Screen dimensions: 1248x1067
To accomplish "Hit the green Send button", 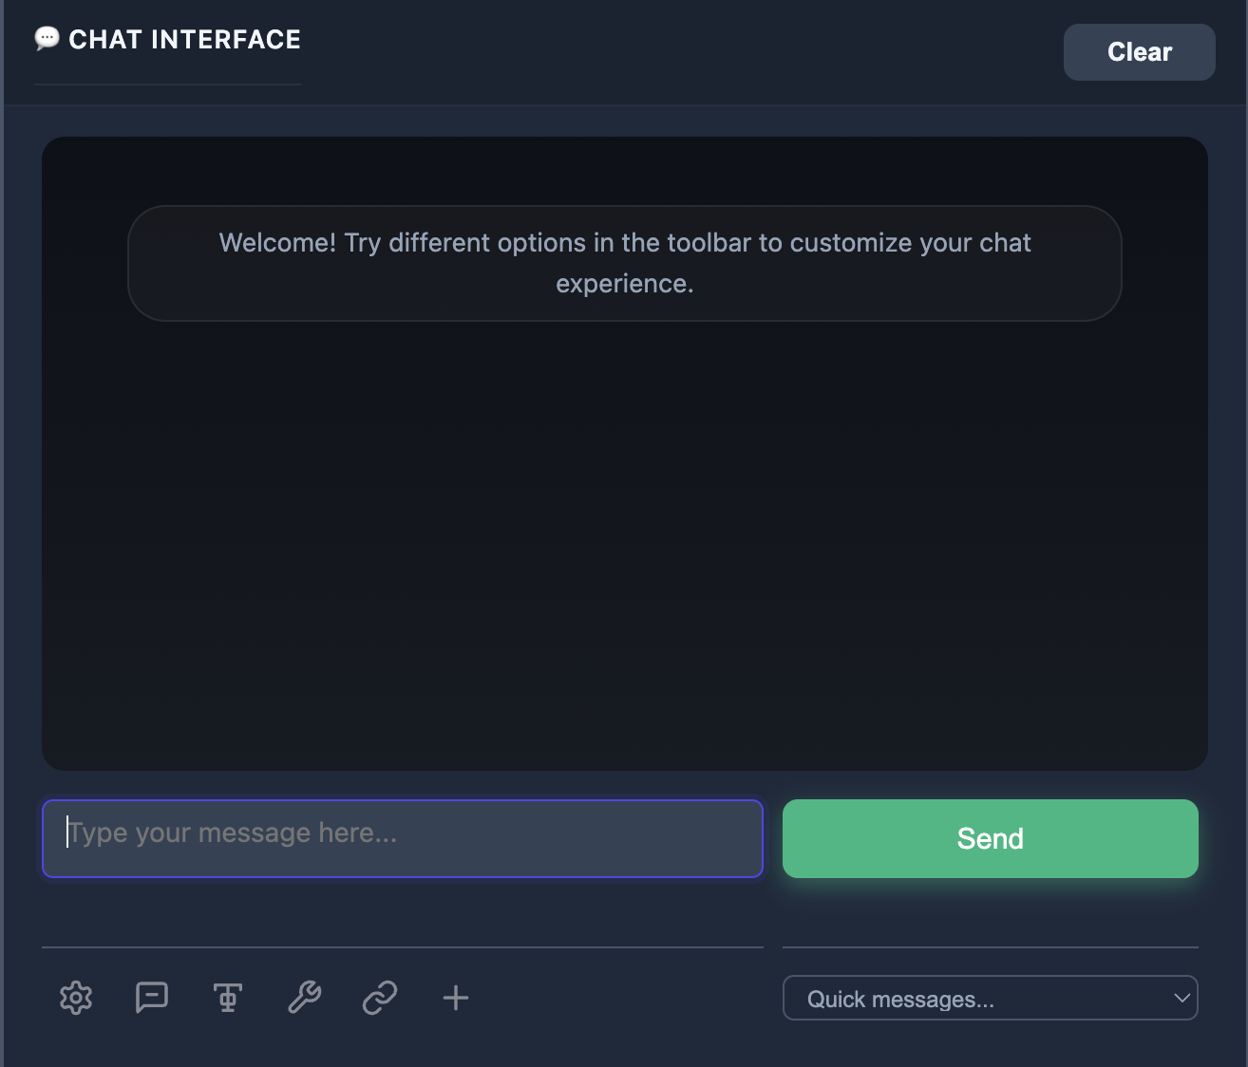I will click(990, 839).
